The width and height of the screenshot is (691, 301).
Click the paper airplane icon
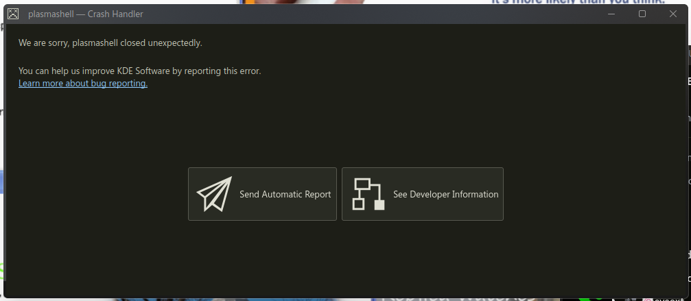click(x=214, y=194)
